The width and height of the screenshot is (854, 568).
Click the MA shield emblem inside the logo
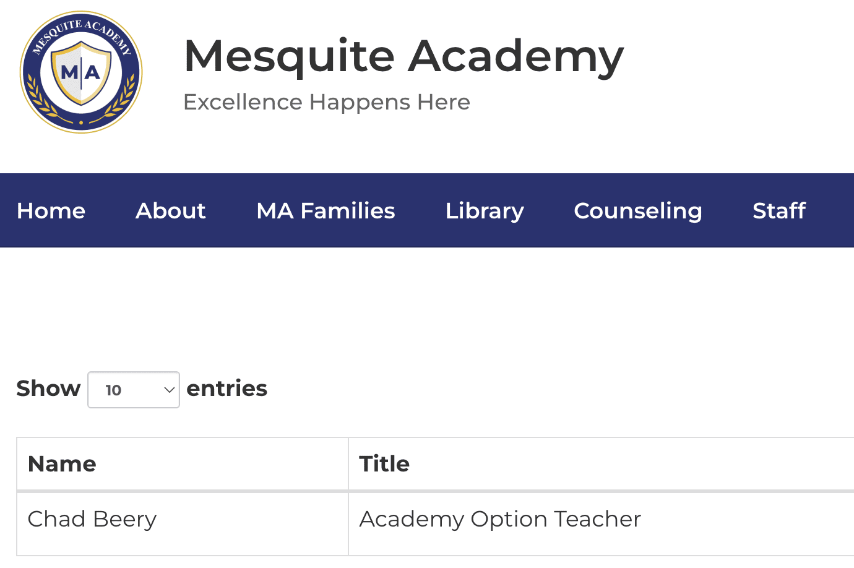(81, 73)
